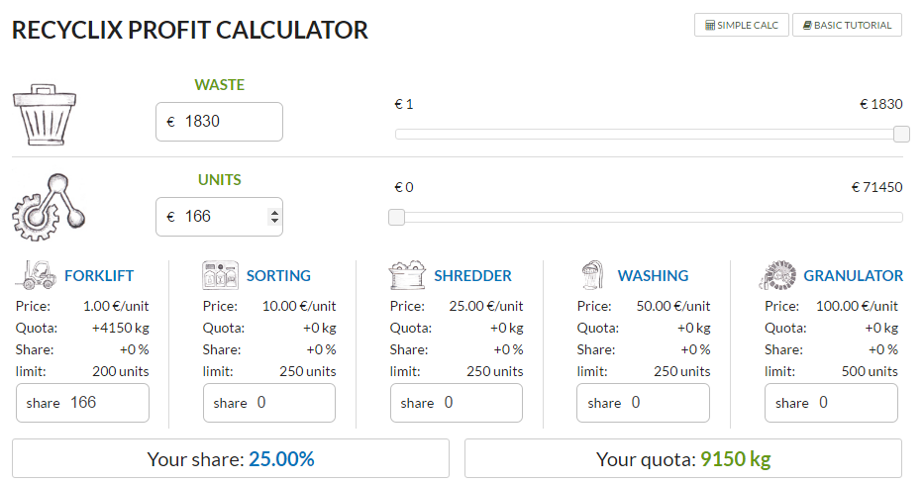Click the units slider handle
This screenshot has height=484, width=924.
click(x=396, y=217)
